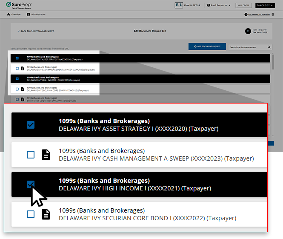Open the Help Center
This screenshot has width=283, height=239.
point(243,6)
